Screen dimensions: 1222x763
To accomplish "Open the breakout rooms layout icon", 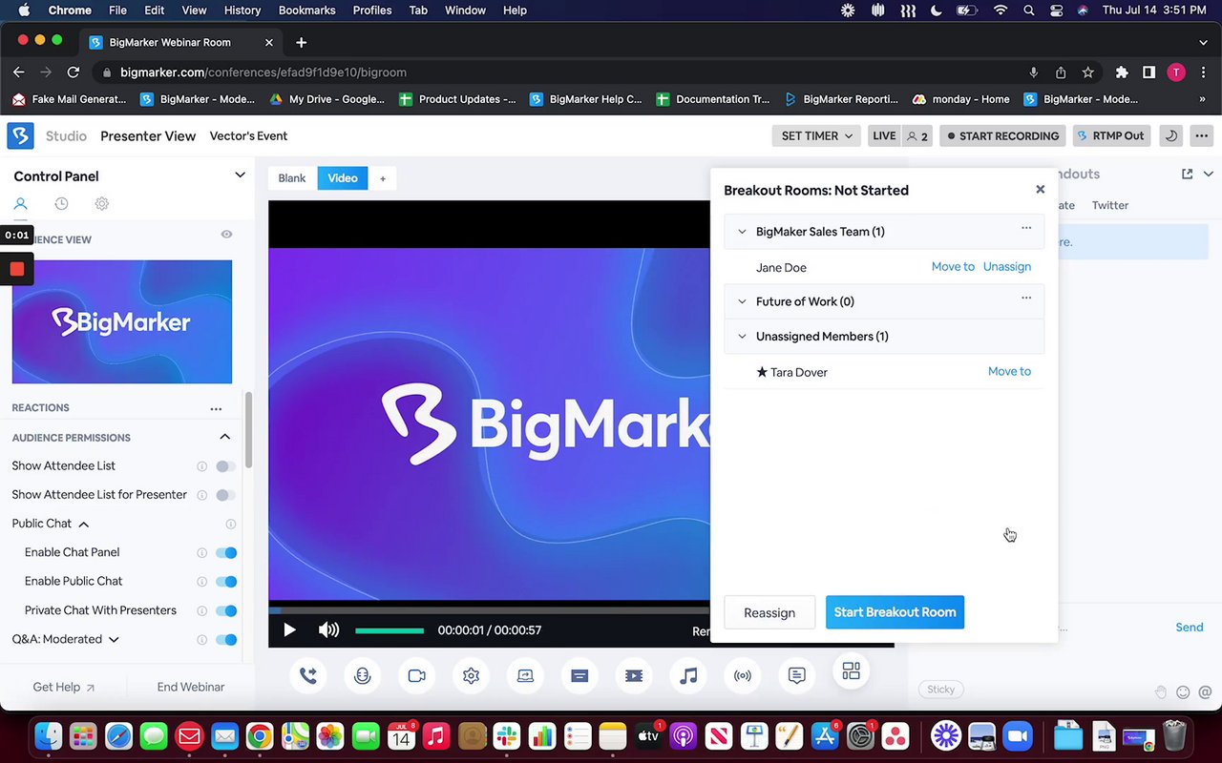I will pos(852,670).
